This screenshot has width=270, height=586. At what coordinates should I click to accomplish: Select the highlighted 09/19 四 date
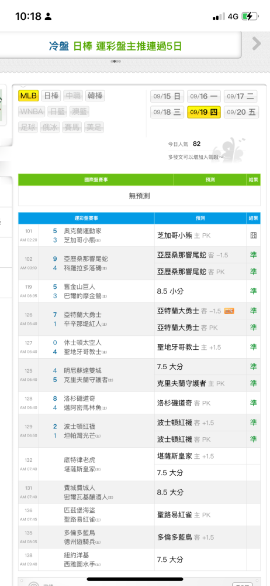[203, 112]
